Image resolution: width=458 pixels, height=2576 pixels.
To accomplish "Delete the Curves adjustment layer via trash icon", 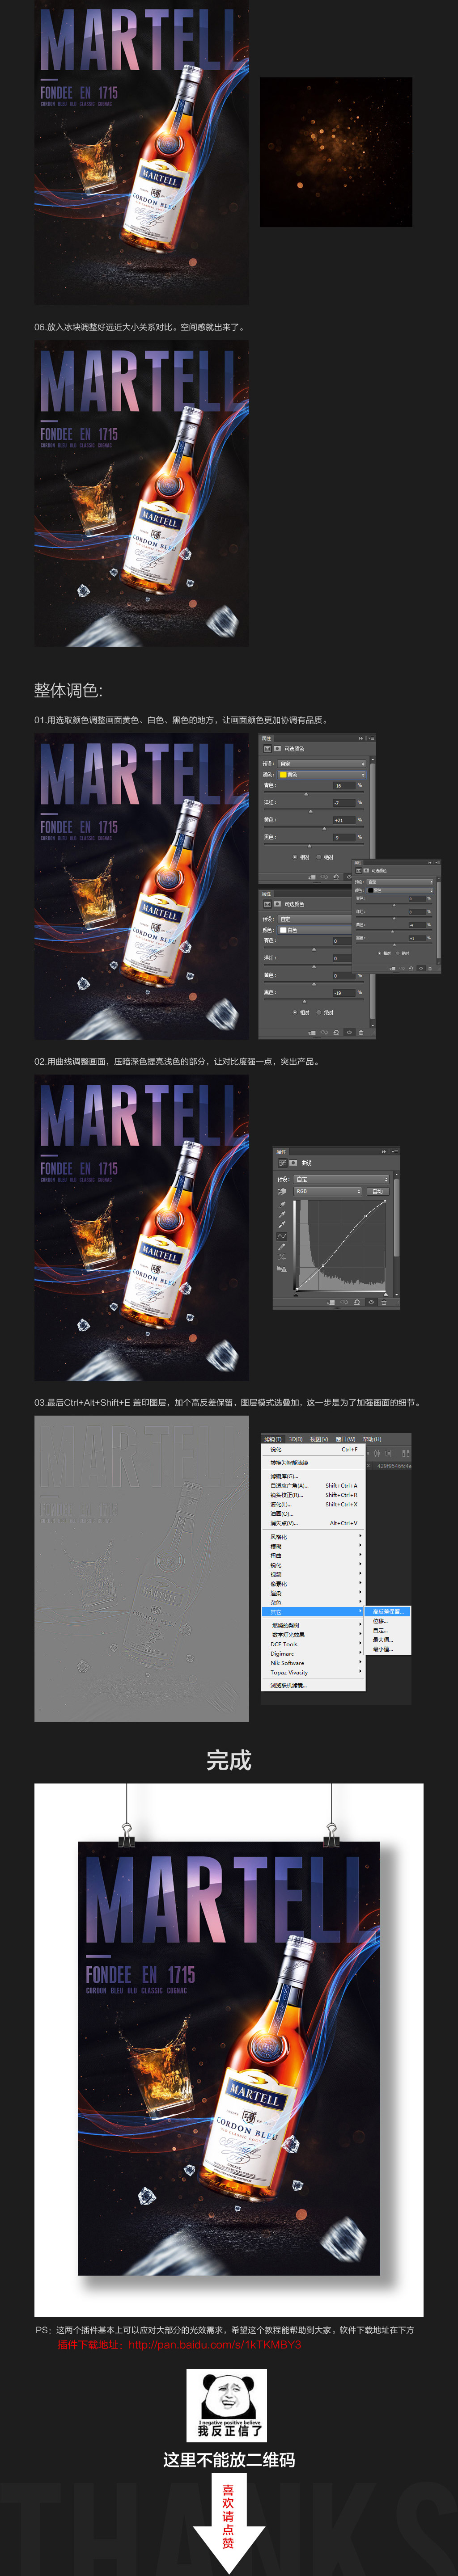I will pos(384,1302).
